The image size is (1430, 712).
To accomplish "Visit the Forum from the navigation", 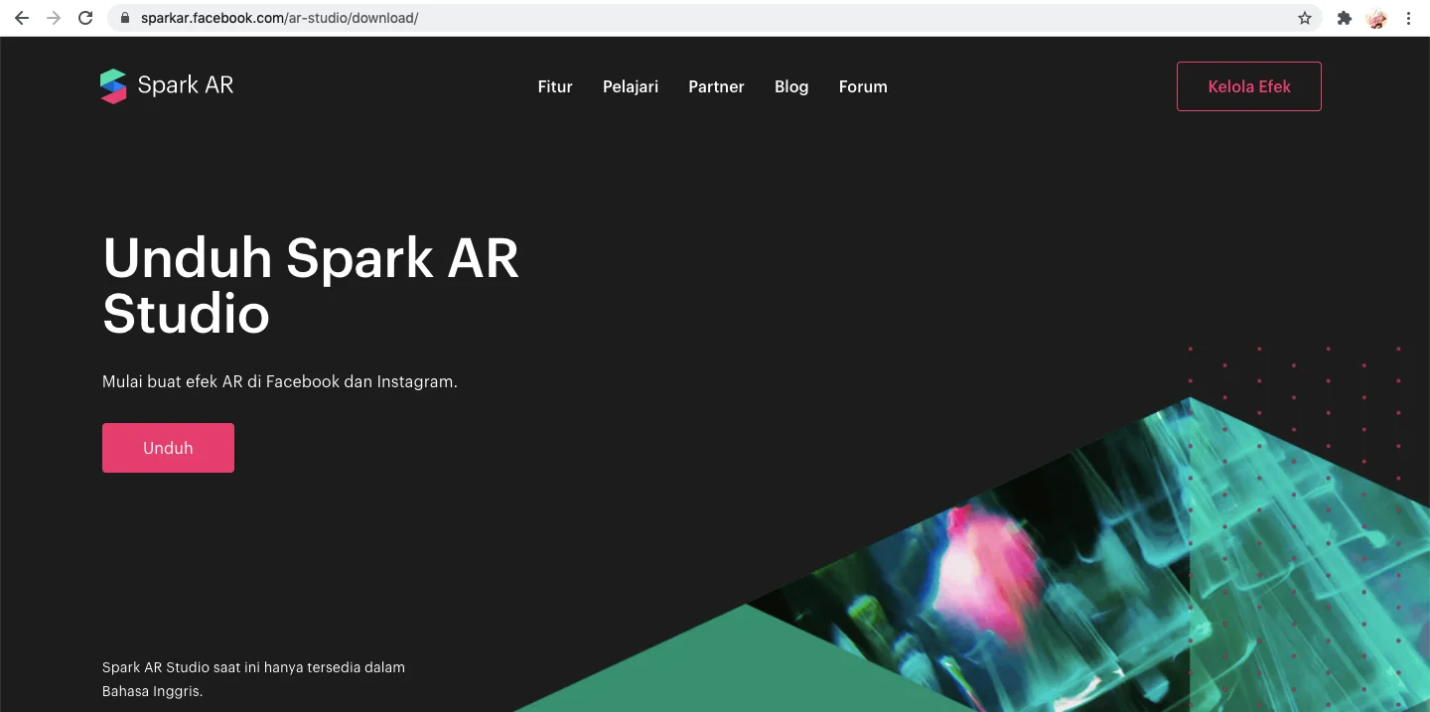I will (x=863, y=86).
